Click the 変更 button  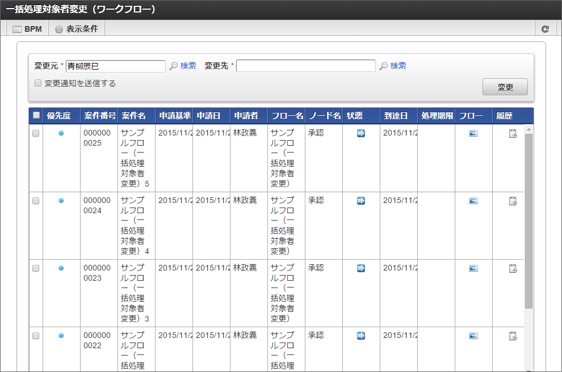click(505, 87)
